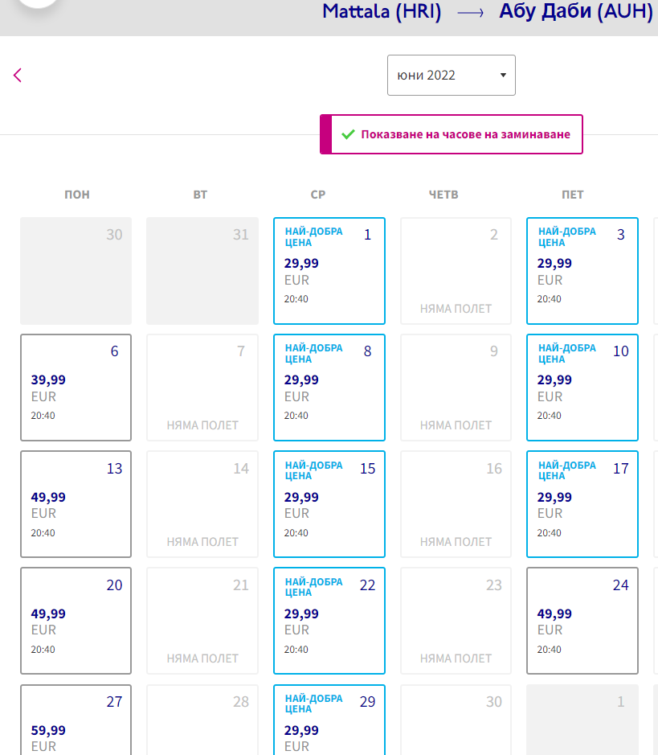
Task: Select June 10 flight date
Action: [582, 388]
